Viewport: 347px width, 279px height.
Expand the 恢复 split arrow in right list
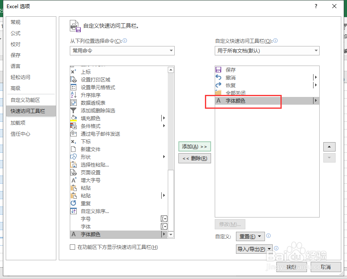click(x=316, y=85)
